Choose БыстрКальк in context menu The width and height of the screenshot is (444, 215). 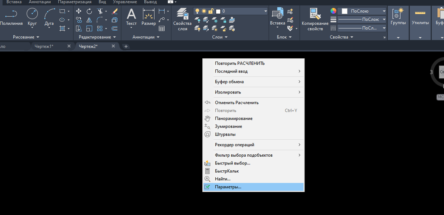click(254, 171)
